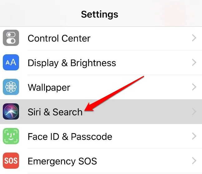Expand Control Center via its chevron

[x=194, y=38]
